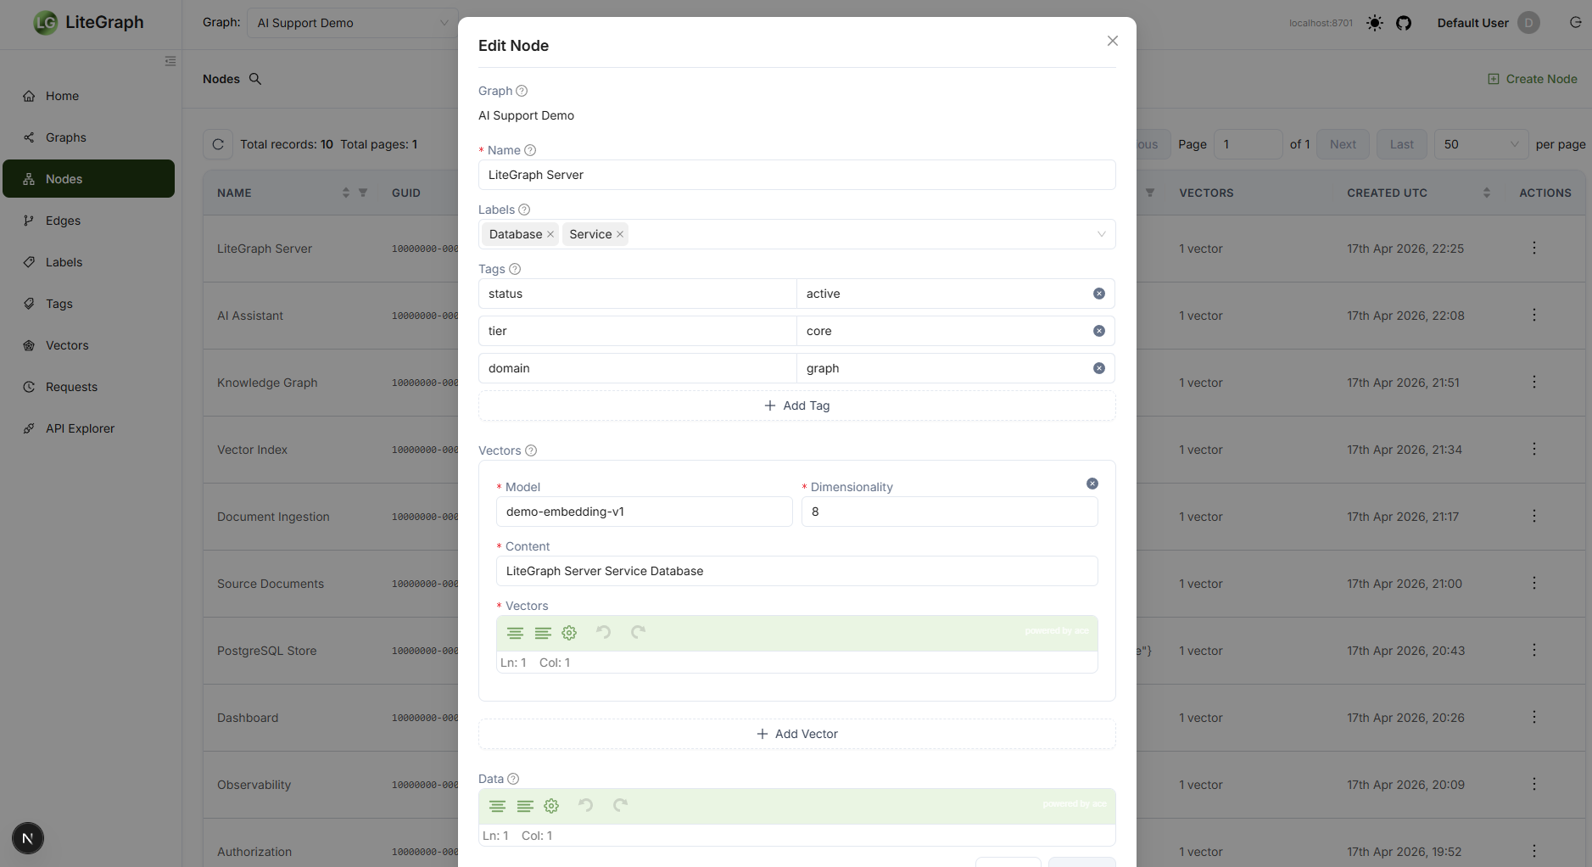The width and height of the screenshot is (1592, 867).
Task: Click the Create Node button
Action: click(1532, 78)
